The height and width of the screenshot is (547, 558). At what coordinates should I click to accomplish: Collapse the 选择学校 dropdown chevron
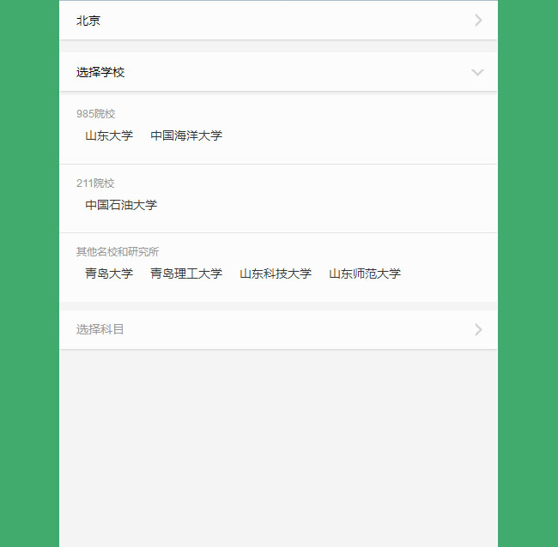(478, 72)
